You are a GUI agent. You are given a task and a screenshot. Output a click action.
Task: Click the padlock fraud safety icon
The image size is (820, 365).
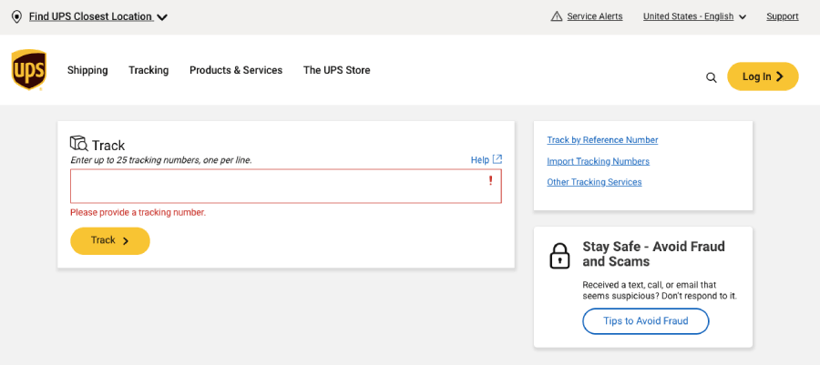coord(559,256)
